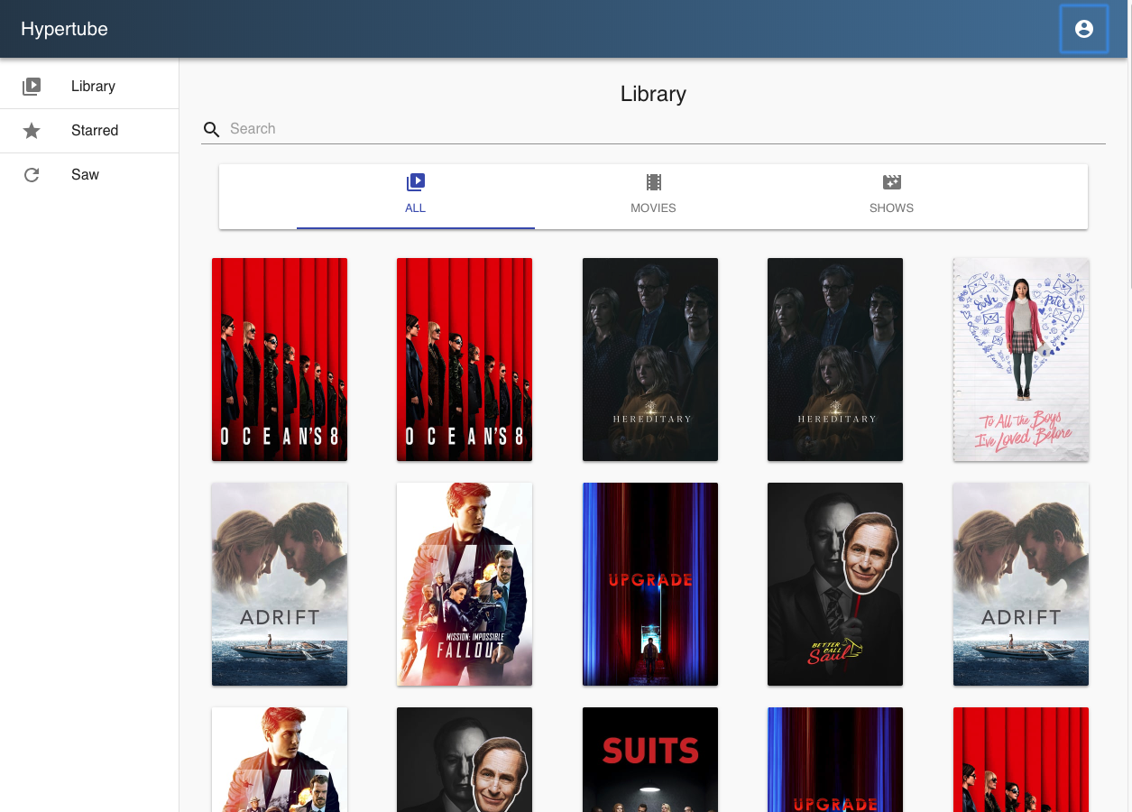Click the Movies film strip icon
Viewport: 1132px width, 812px height.
pyautogui.click(x=653, y=182)
